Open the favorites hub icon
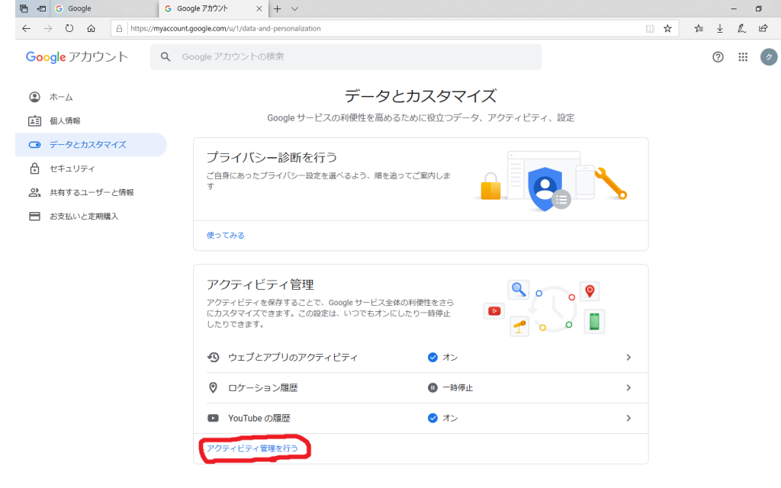781x488 pixels. (x=699, y=28)
